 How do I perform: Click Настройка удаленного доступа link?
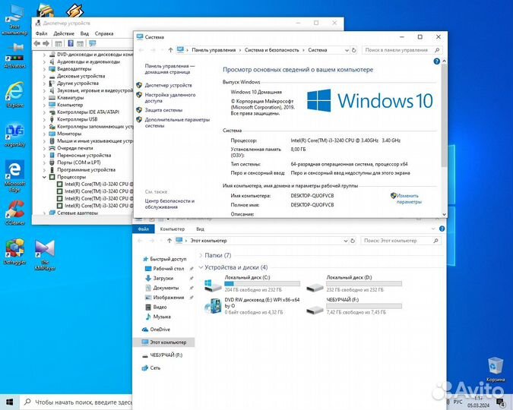[x=170, y=98]
